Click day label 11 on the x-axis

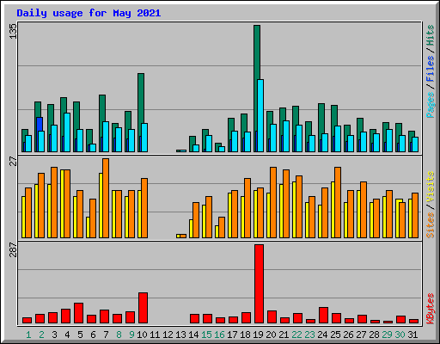pos(155,335)
